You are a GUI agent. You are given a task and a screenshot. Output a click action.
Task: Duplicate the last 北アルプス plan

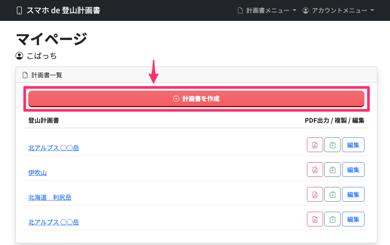332,219
